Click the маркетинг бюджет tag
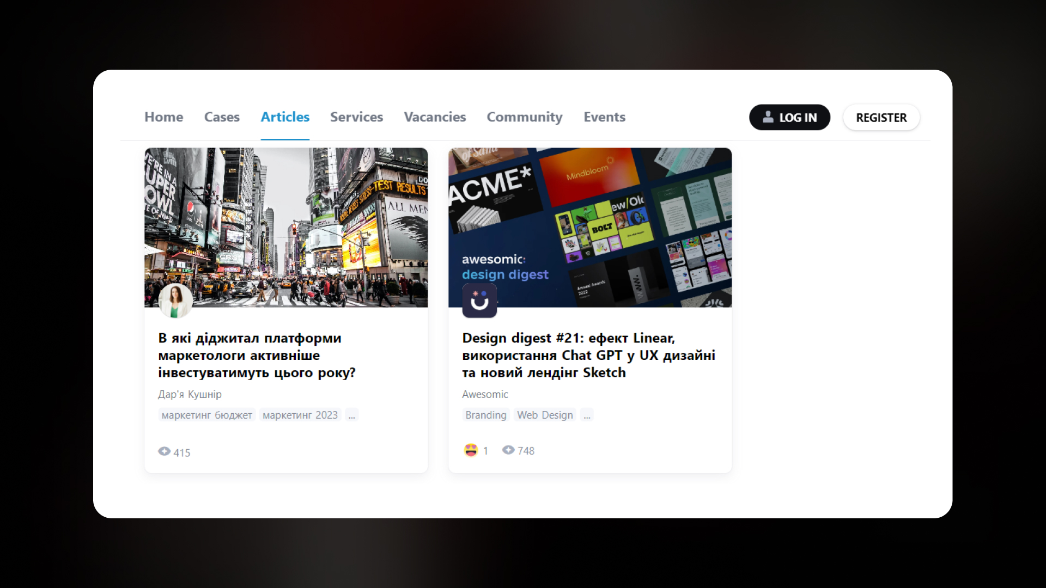 [206, 415]
